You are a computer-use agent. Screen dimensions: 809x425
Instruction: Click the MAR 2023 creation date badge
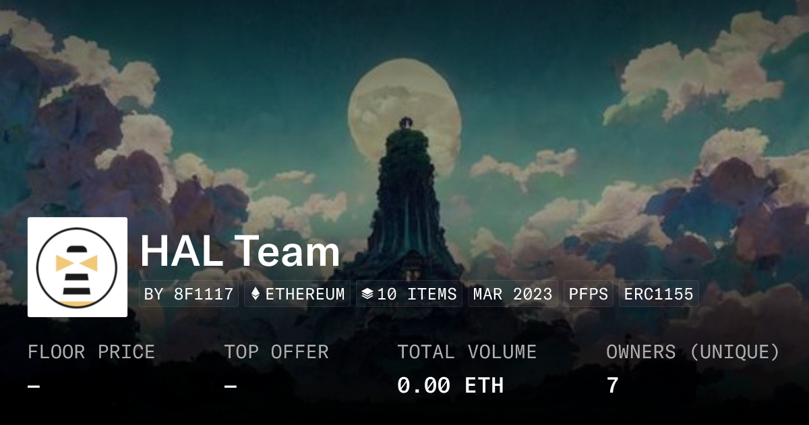[x=513, y=294]
